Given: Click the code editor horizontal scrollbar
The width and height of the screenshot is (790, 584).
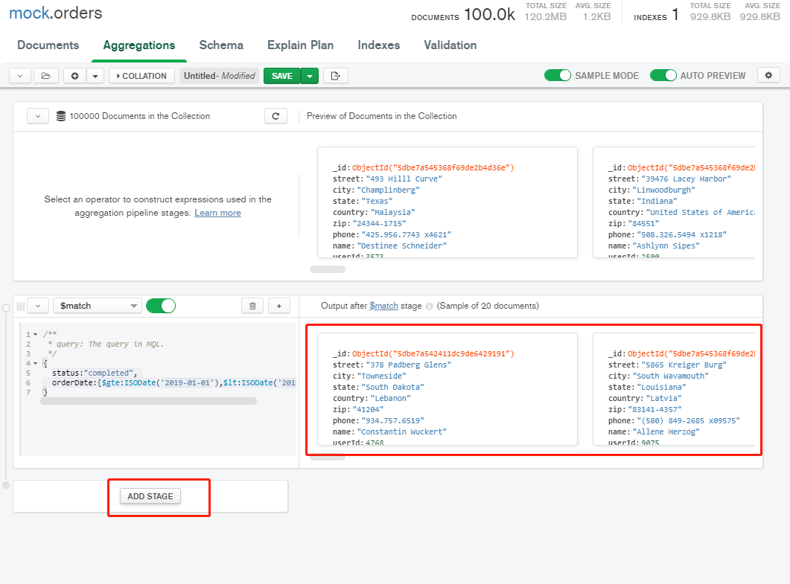Looking at the screenshot, I should (x=149, y=401).
